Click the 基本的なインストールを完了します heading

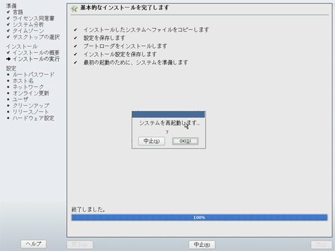125,8
